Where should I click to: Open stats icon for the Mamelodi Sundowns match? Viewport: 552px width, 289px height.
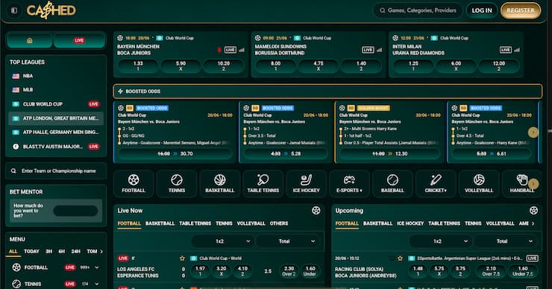click(379, 50)
